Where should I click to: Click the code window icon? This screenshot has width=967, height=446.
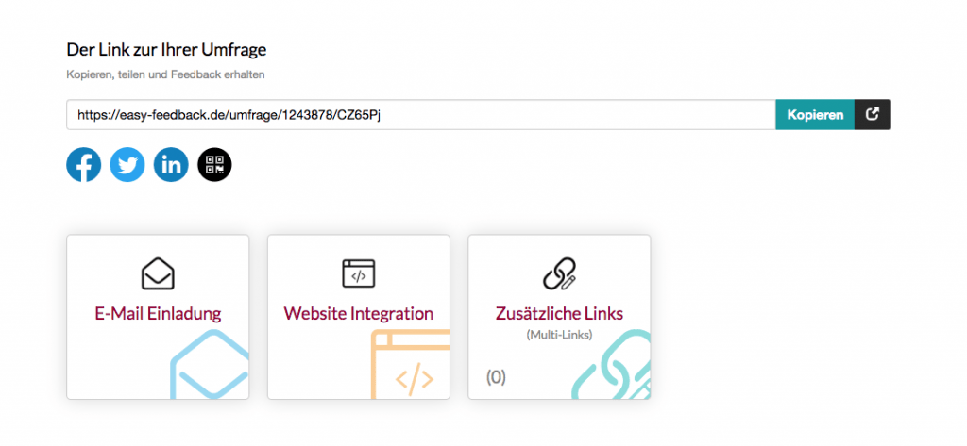(358, 273)
